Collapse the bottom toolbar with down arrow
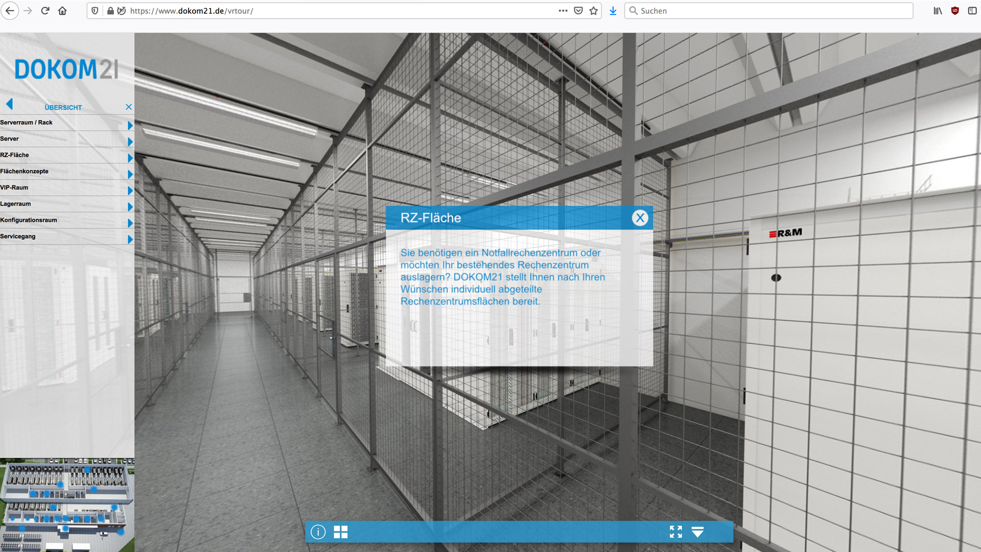981x552 pixels. (x=697, y=532)
